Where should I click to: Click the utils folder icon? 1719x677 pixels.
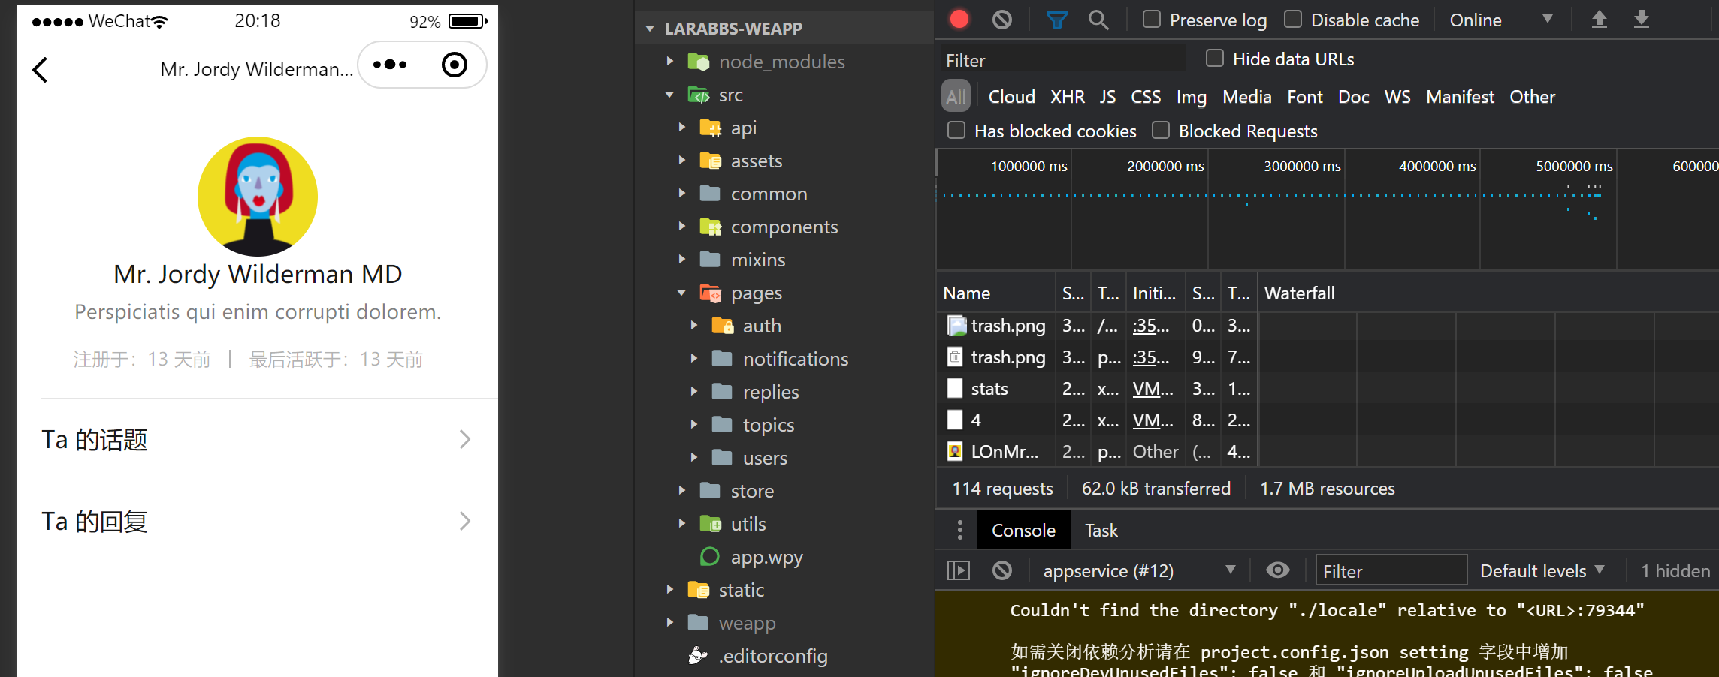tap(711, 524)
